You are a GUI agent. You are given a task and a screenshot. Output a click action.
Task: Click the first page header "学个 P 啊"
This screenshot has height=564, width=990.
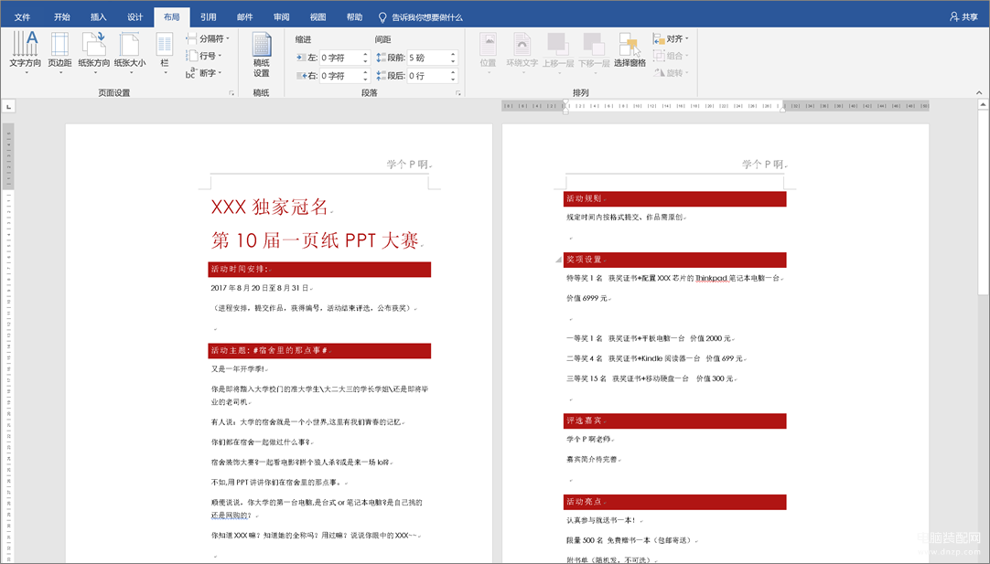407,164
